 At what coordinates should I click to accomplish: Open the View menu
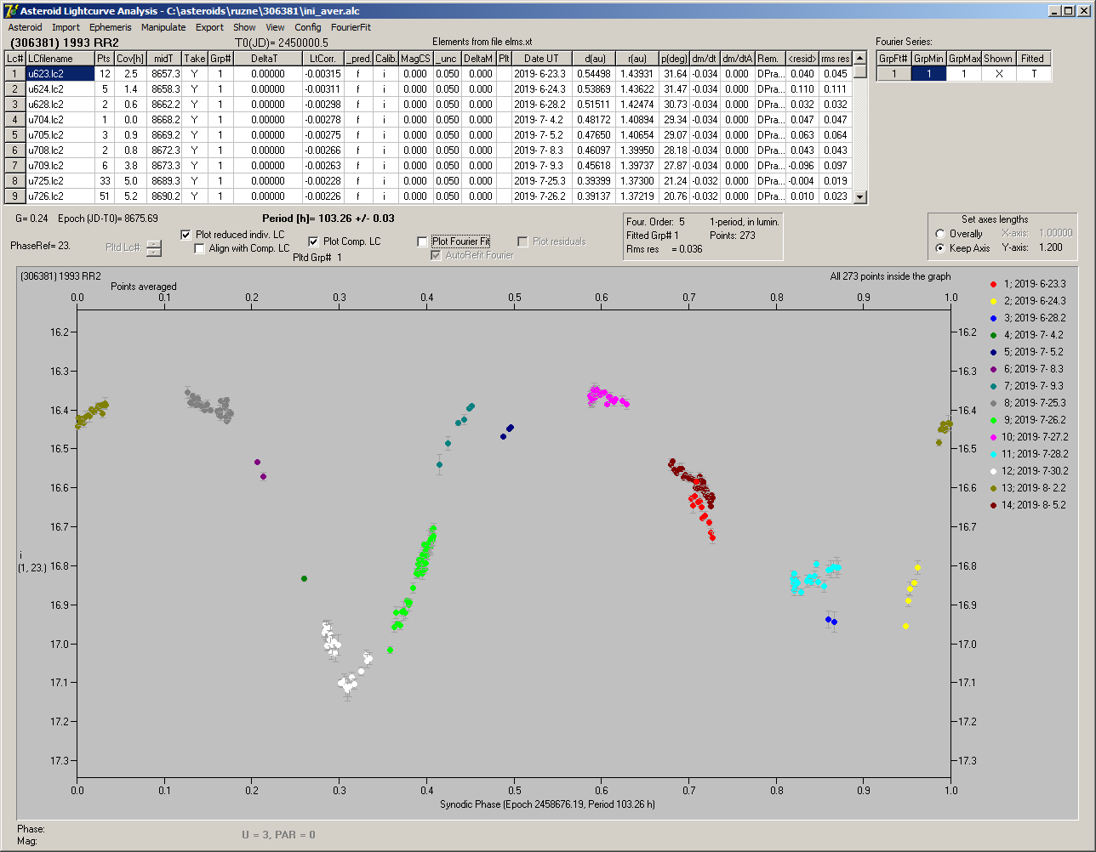275,27
